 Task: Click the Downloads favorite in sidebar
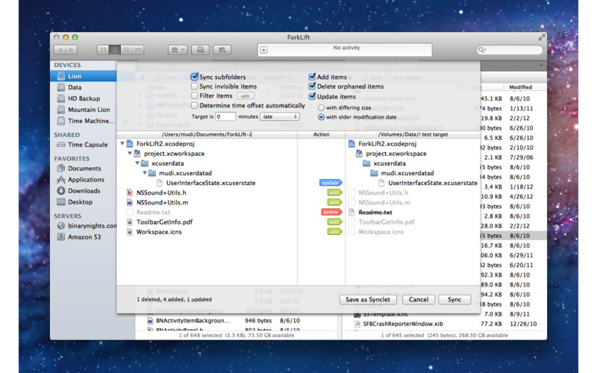pyautogui.click(x=84, y=191)
